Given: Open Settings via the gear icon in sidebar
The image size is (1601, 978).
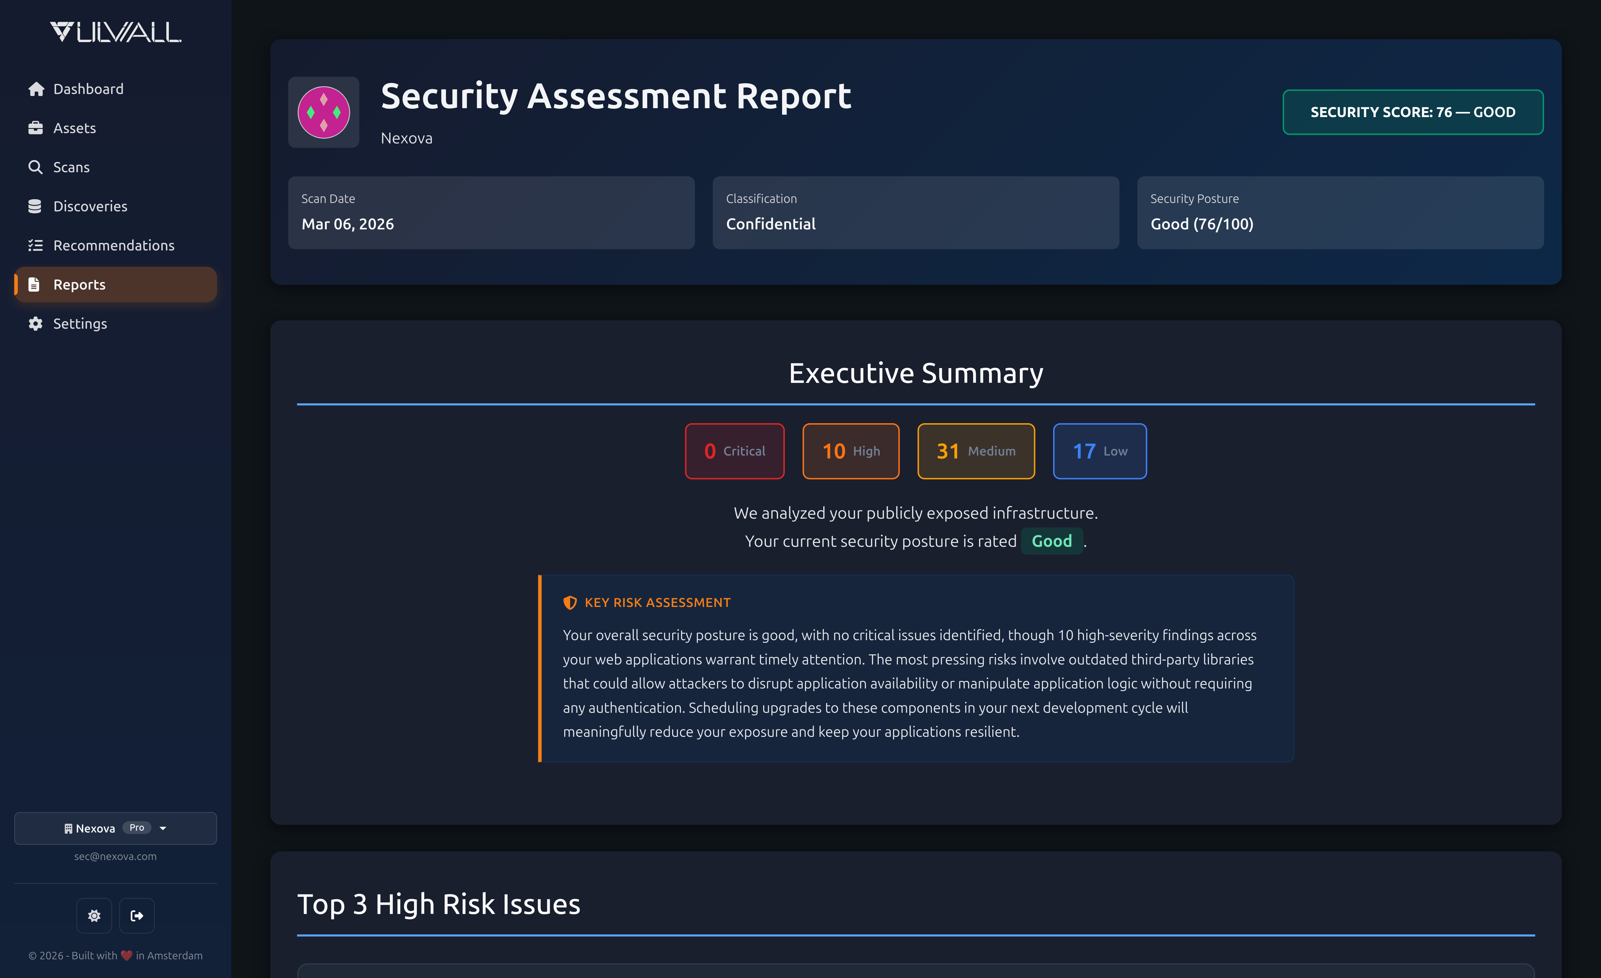Looking at the screenshot, I should coord(36,323).
